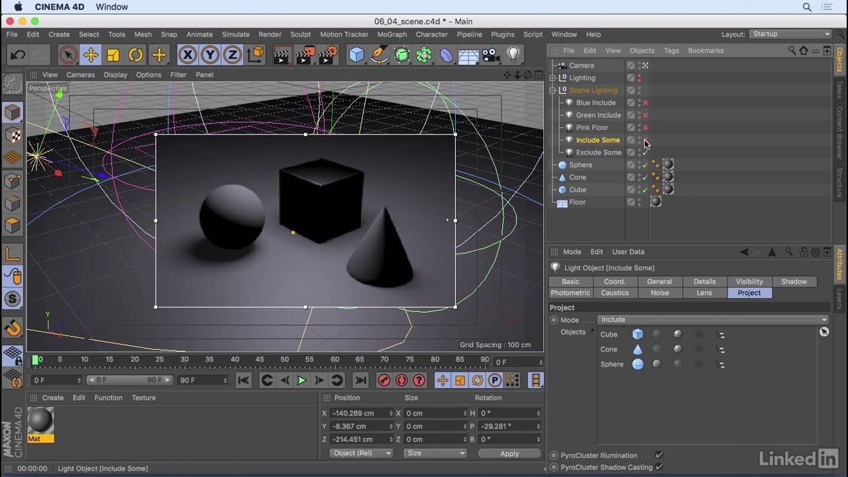Toggle Blue Include light enable mark
Screen dimensions: 848x477
pos(645,103)
